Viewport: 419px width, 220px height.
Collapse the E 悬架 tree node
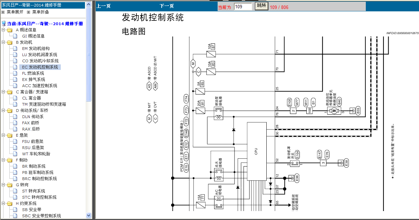(3, 135)
